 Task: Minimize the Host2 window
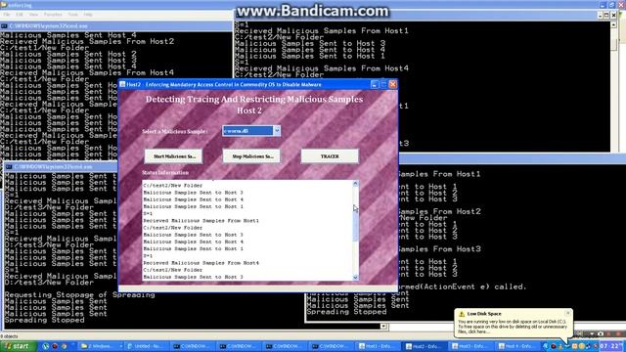(374, 85)
